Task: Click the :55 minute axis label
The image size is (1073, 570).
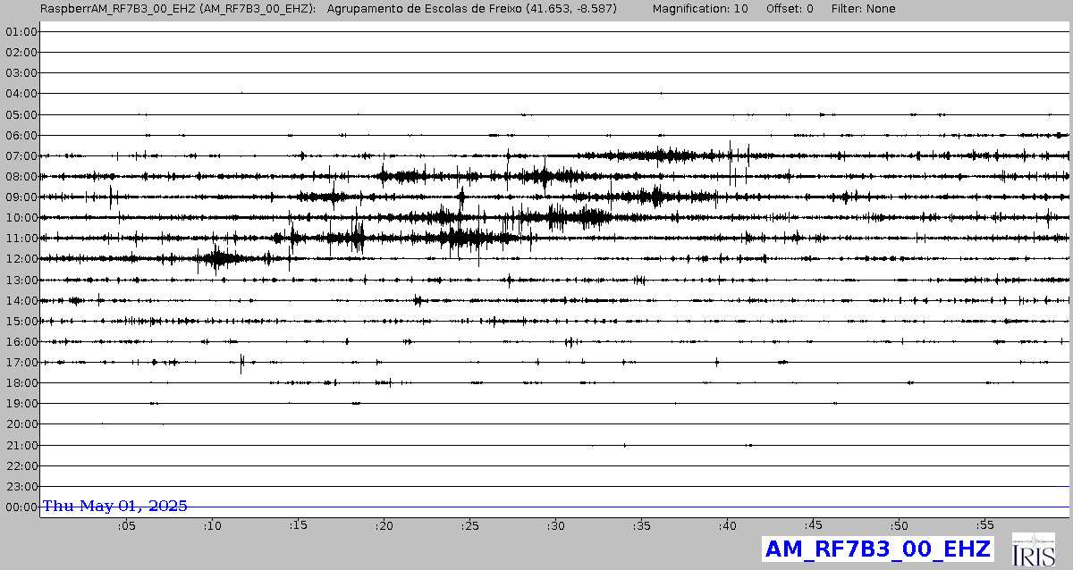Action: (984, 526)
